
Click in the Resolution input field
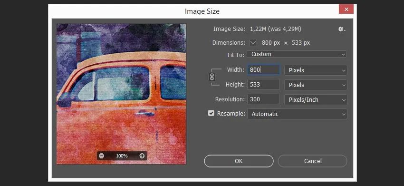point(263,99)
